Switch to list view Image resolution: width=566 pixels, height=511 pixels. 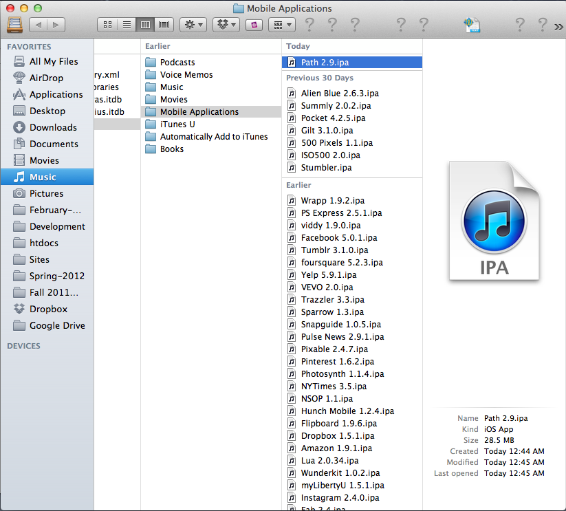[127, 25]
